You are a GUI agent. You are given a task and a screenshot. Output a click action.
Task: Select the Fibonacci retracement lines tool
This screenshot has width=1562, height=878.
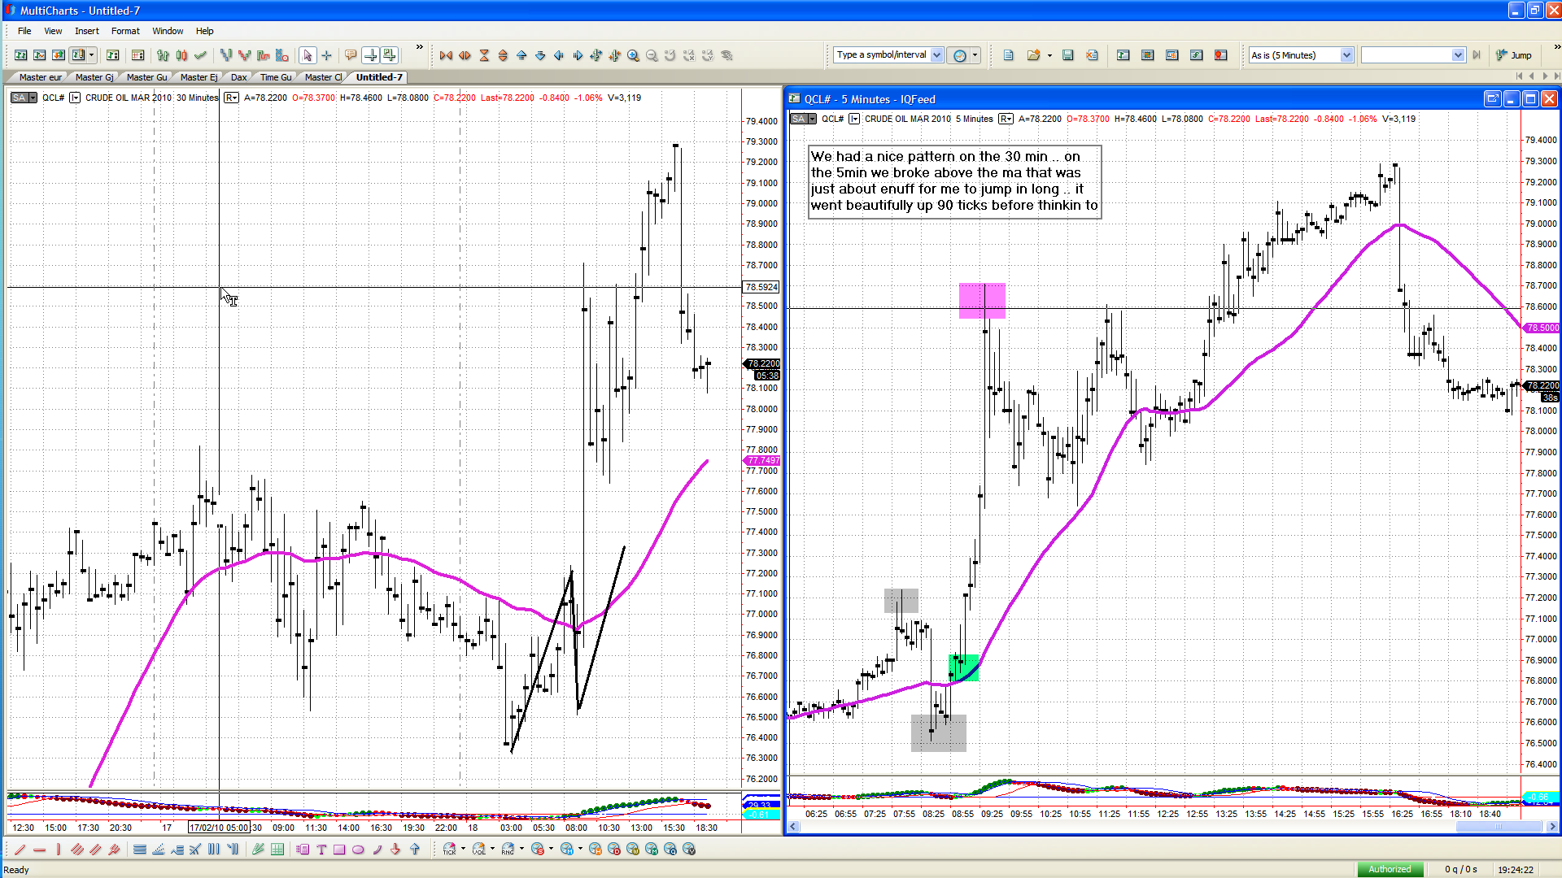pos(140,850)
